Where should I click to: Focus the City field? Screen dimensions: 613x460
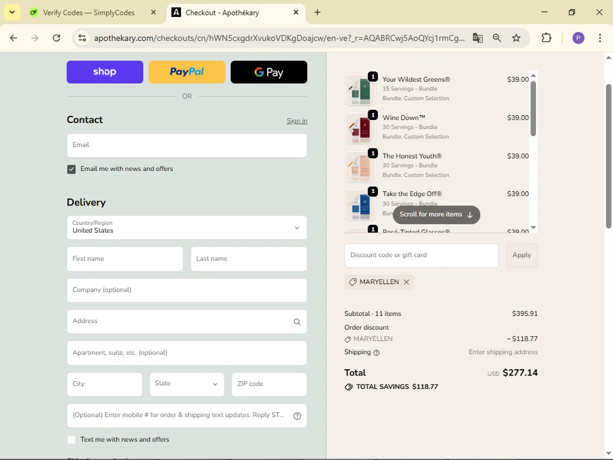[x=105, y=384]
